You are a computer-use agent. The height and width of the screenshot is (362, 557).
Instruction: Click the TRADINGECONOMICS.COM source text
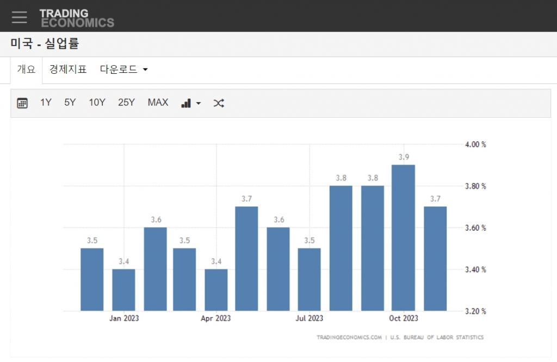tap(349, 338)
